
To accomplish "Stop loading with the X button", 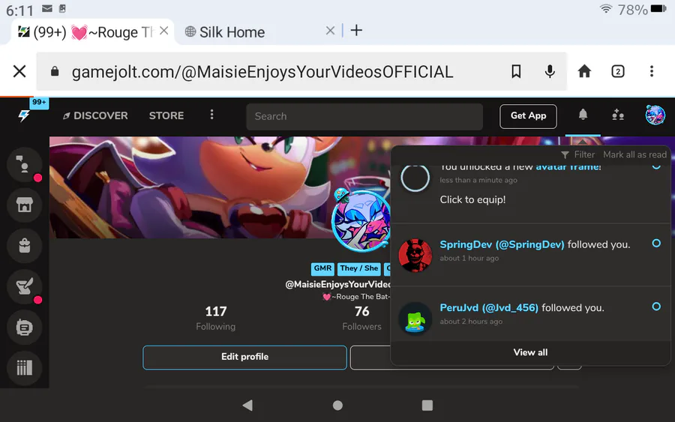I will (x=19, y=71).
